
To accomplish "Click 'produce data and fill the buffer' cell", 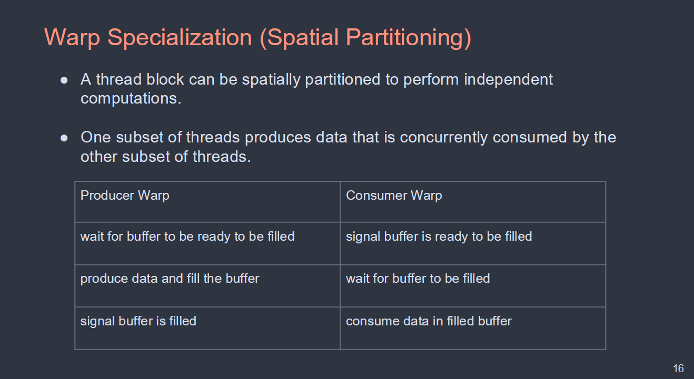I will pos(207,286).
